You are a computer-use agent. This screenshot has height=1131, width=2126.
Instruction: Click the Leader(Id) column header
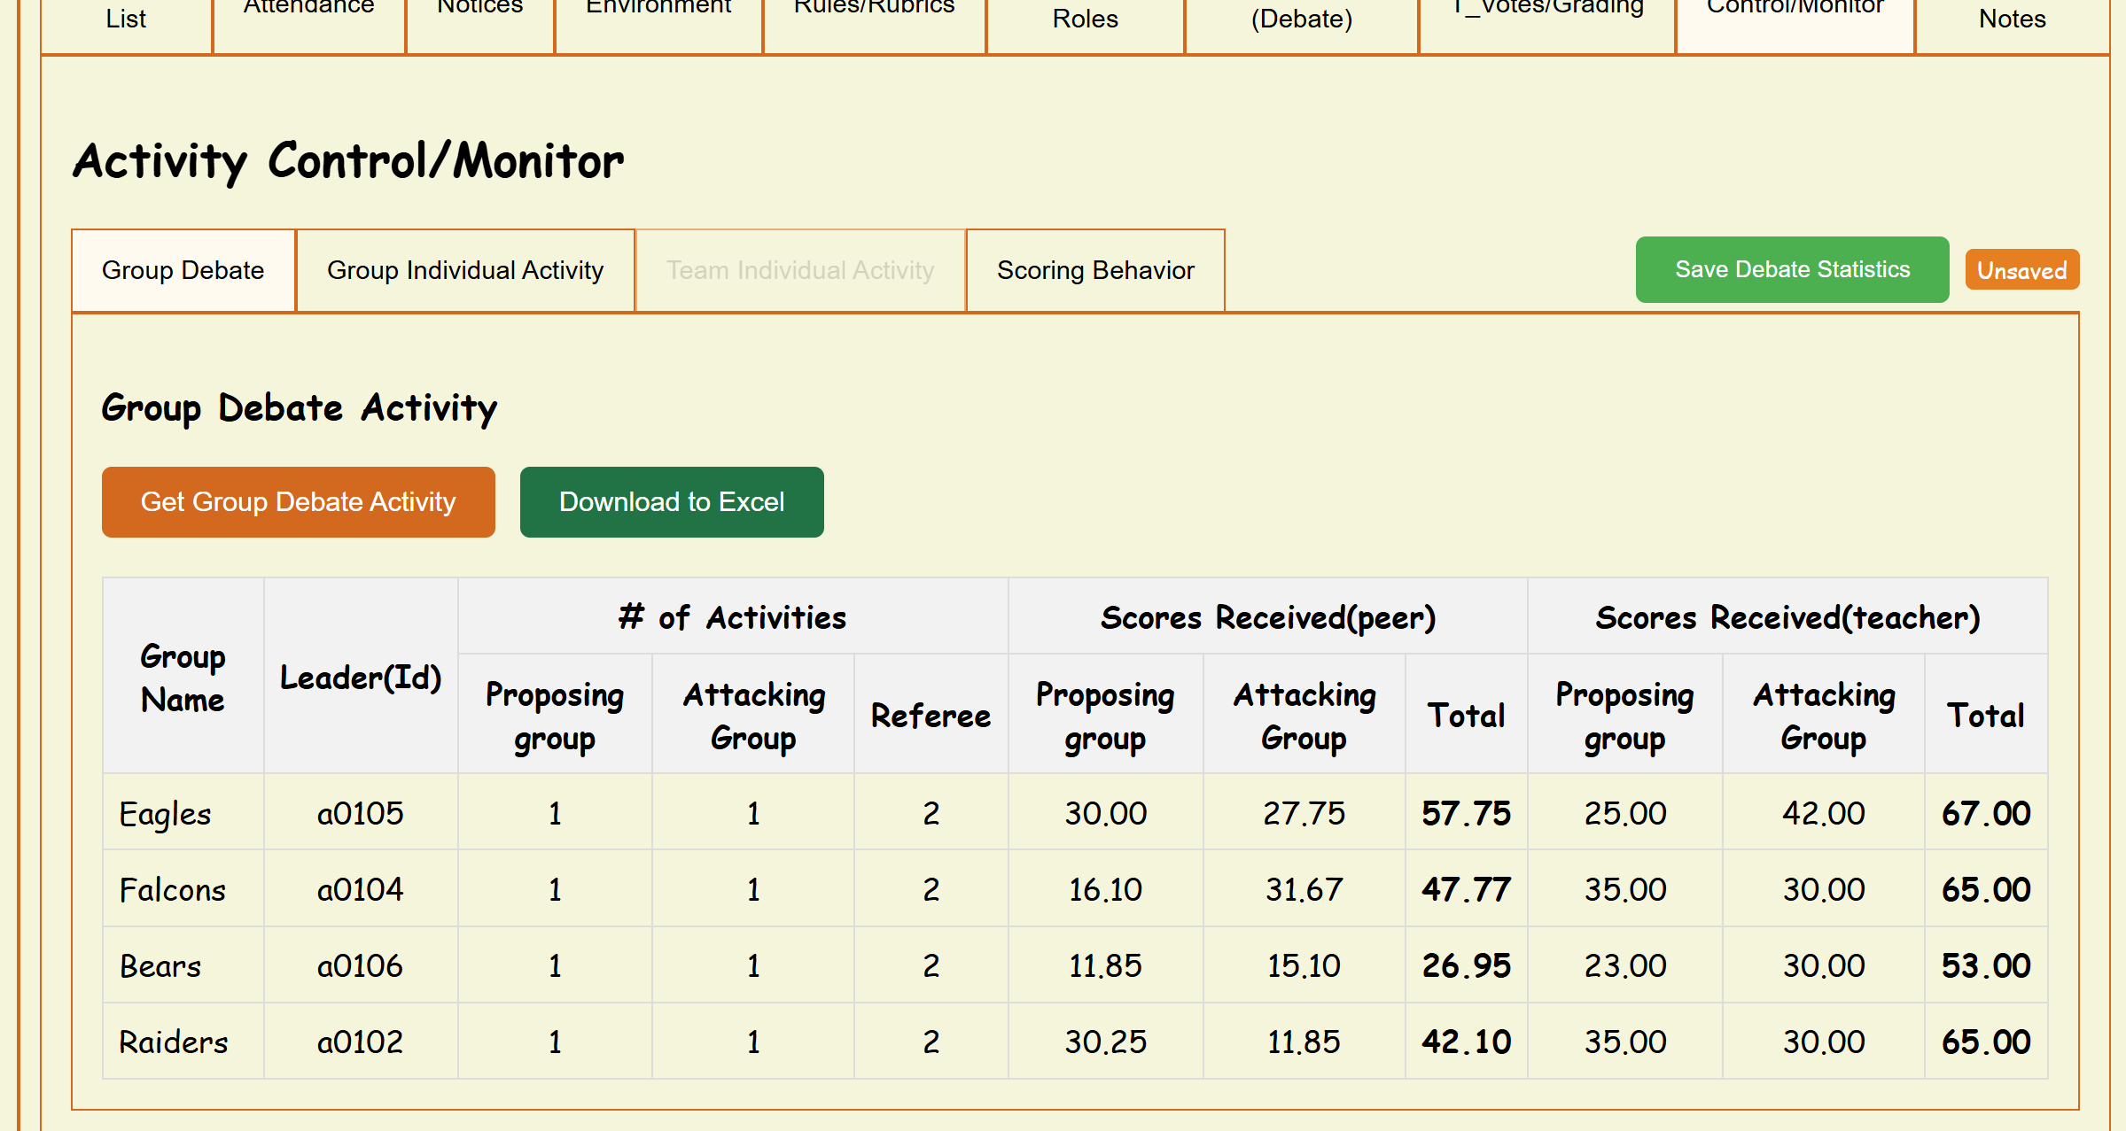pyautogui.click(x=360, y=678)
